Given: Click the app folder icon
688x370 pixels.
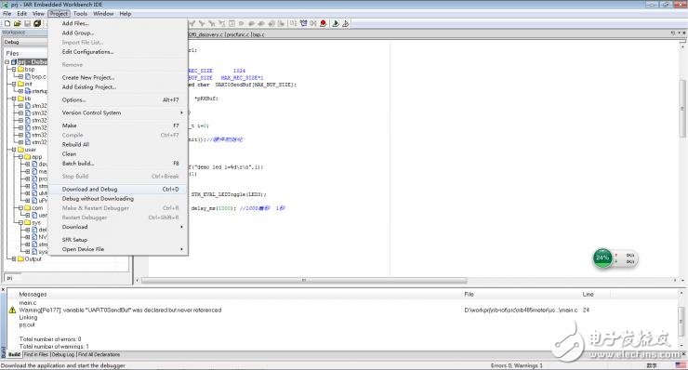Looking at the screenshot, I should point(28,157).
